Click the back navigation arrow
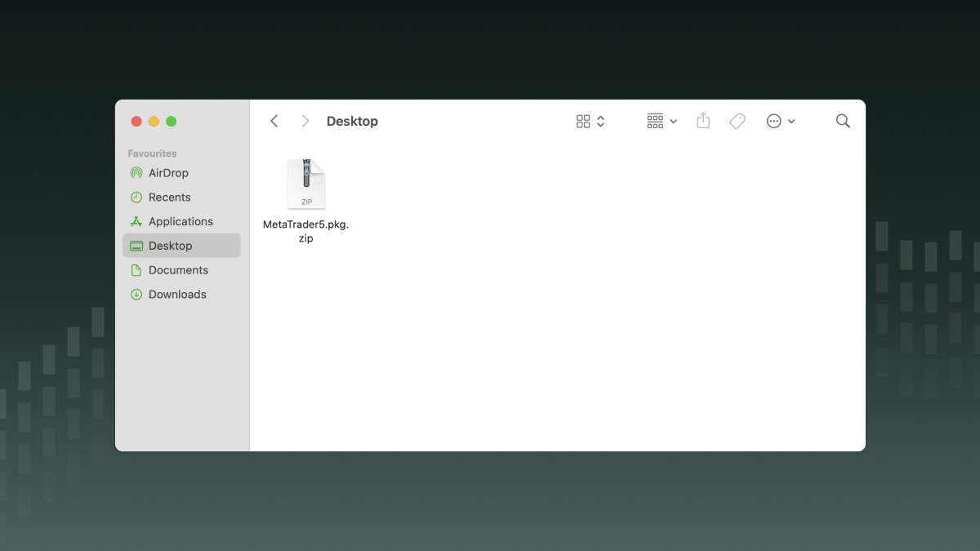The image size is (980, 551). pos(274,120)
